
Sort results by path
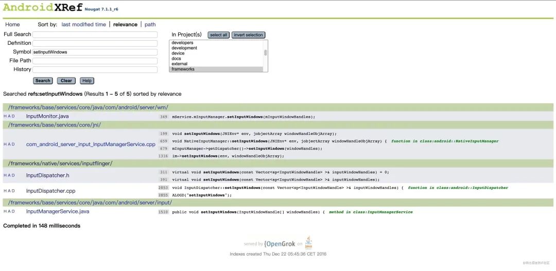coord(150,25)
